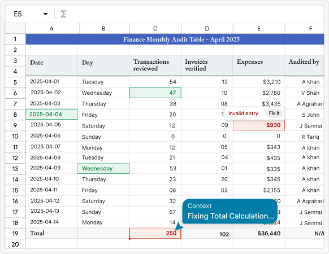Image resolution: width=329 pixels, height=254 pixels.
Task: Select column A header
Action: coord(51,28)
